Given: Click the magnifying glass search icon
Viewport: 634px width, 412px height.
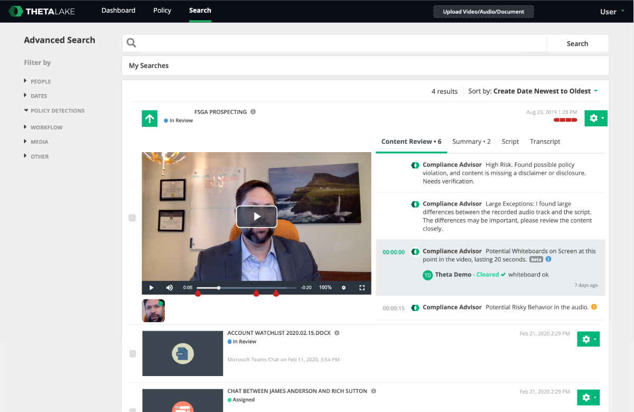Looking at the screenshot, I should pyautogui.click(x=132, y=43).
